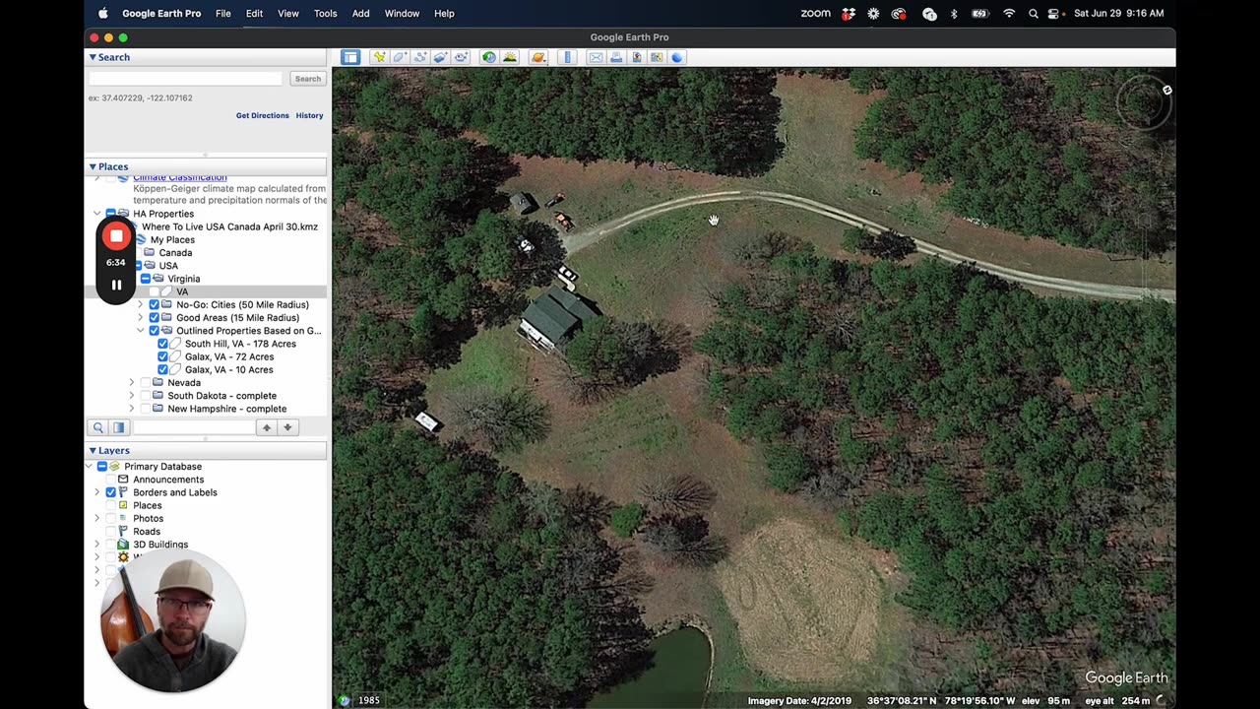
Task: Click the Places panel search magnifier icon
Action: point(97,427)
